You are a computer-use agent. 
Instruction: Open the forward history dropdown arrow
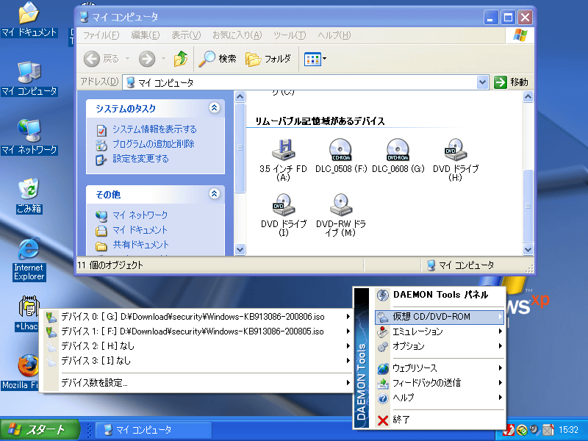pos(163,59)
